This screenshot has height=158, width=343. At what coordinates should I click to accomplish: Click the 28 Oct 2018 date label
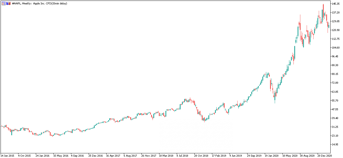point(201,155)
